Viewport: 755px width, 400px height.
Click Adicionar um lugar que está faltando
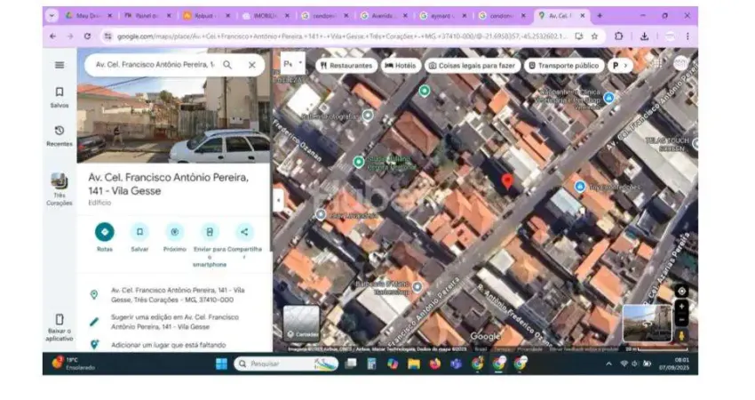169,345
